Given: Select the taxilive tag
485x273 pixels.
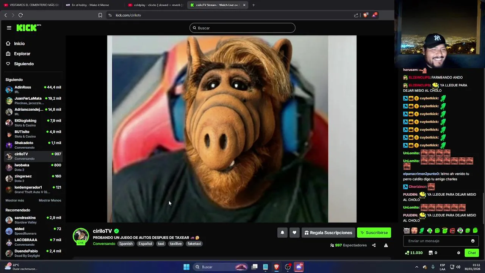Looking at the screenshot, I should coord(176,244).
